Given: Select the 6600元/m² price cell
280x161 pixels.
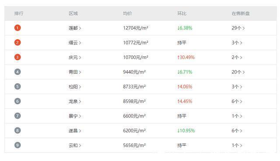Looking at the screenshot, I should [x=134, y=116].
